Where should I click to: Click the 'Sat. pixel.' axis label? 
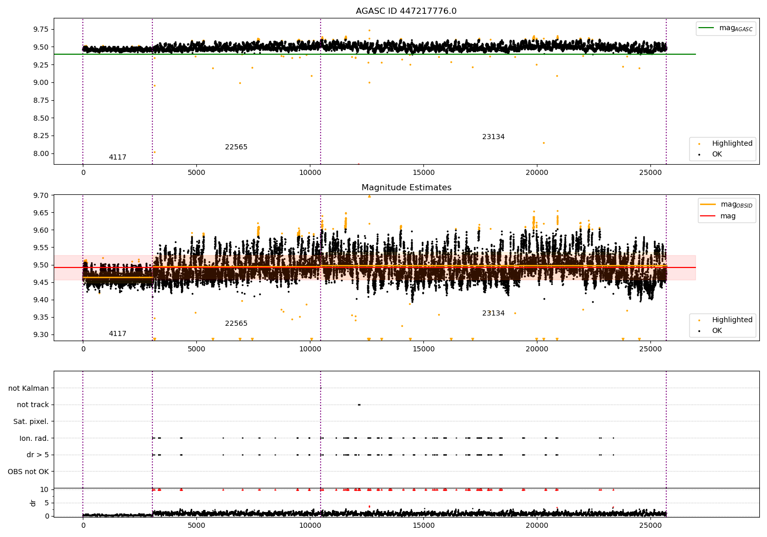click(x=31, y=422)
